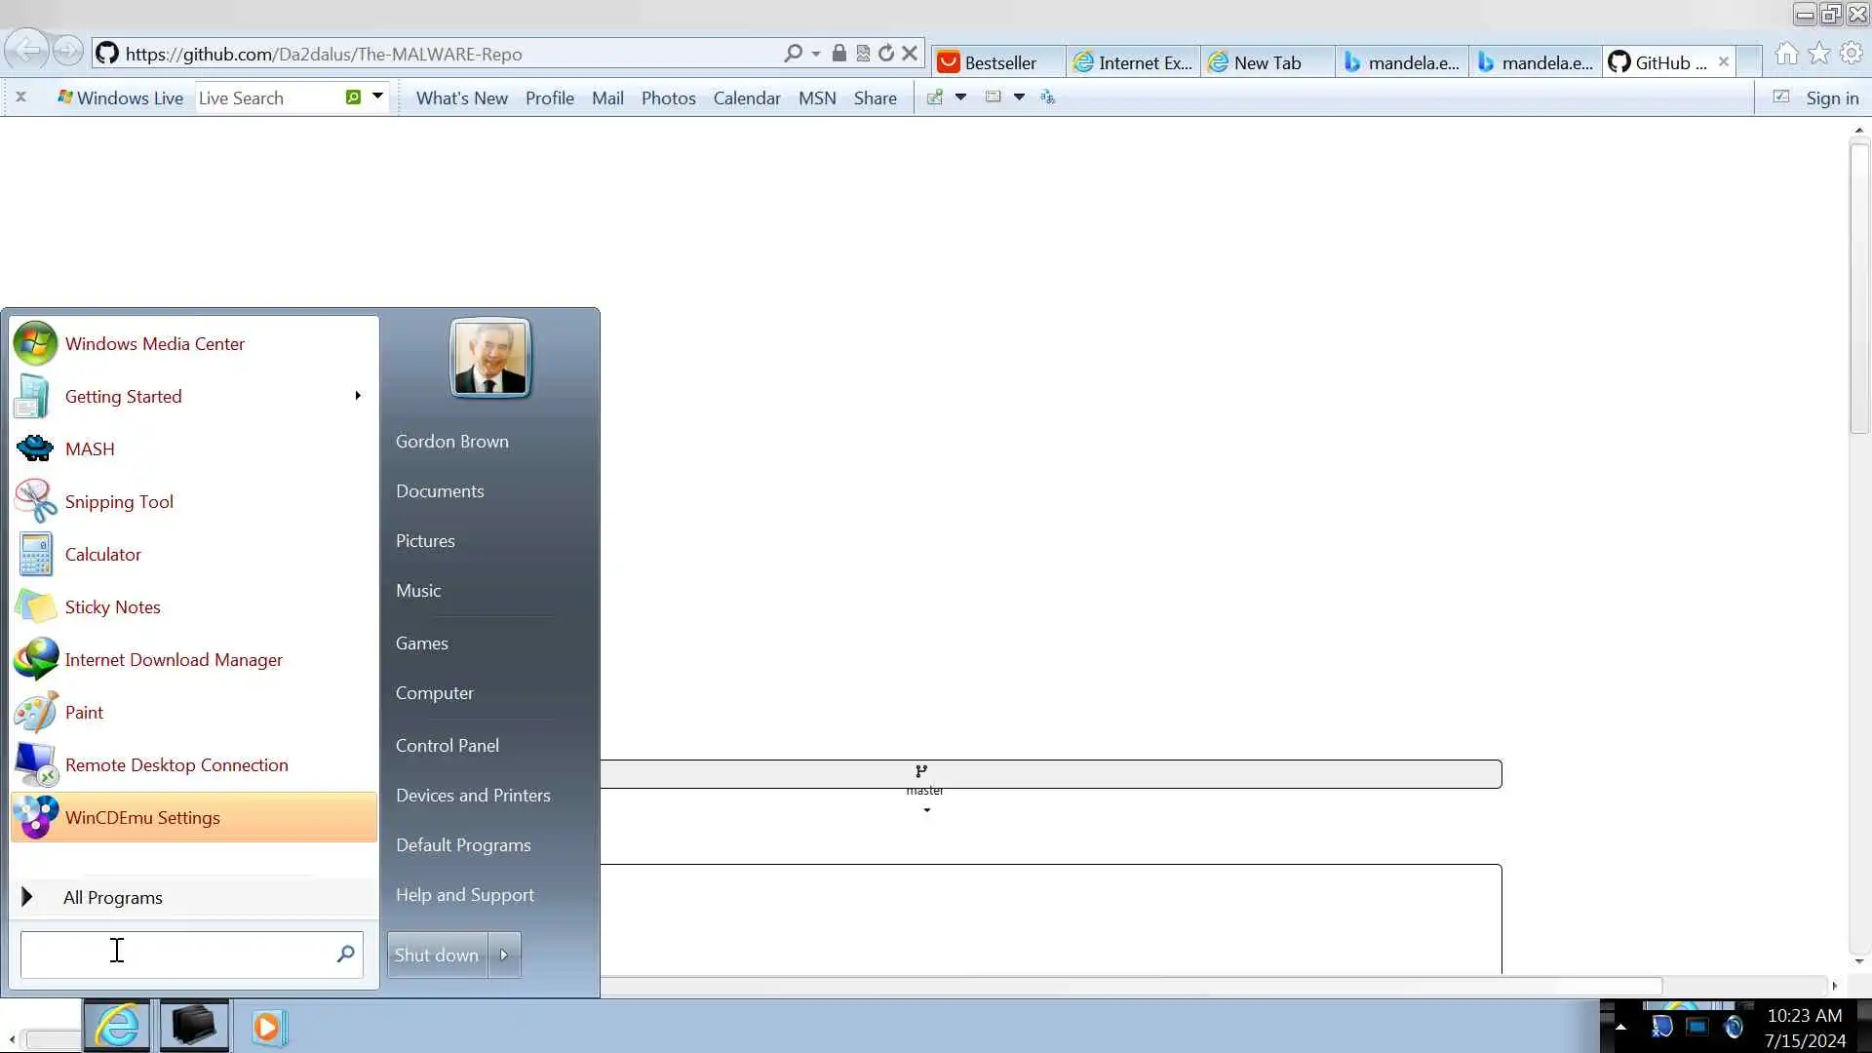Viewport: 1872px width, 1053px height.
Task: Switch to the Bestseller tab
Action: click(x=998, y=62)
